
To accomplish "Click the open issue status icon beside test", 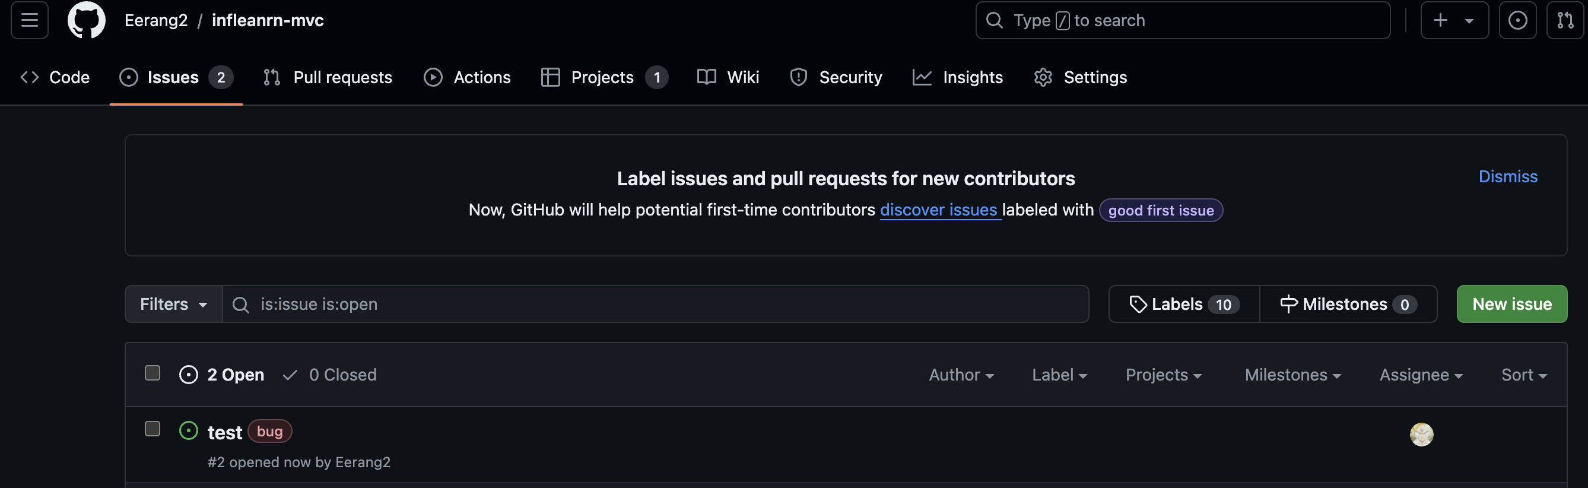I will 189,430.
